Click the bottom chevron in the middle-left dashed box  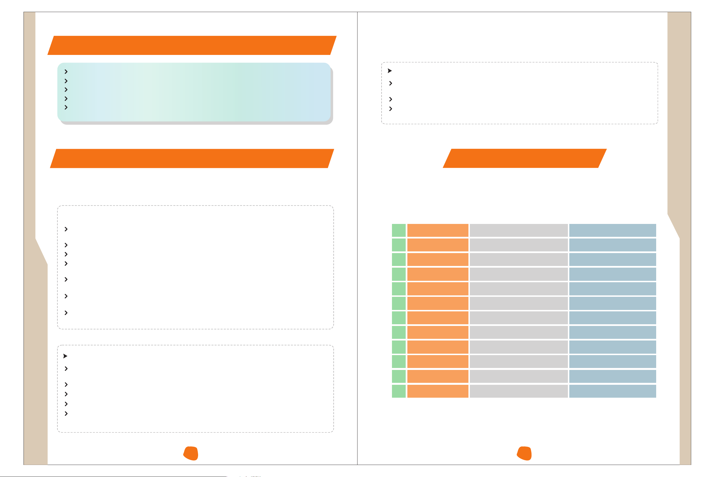click(x=66, y=313)
